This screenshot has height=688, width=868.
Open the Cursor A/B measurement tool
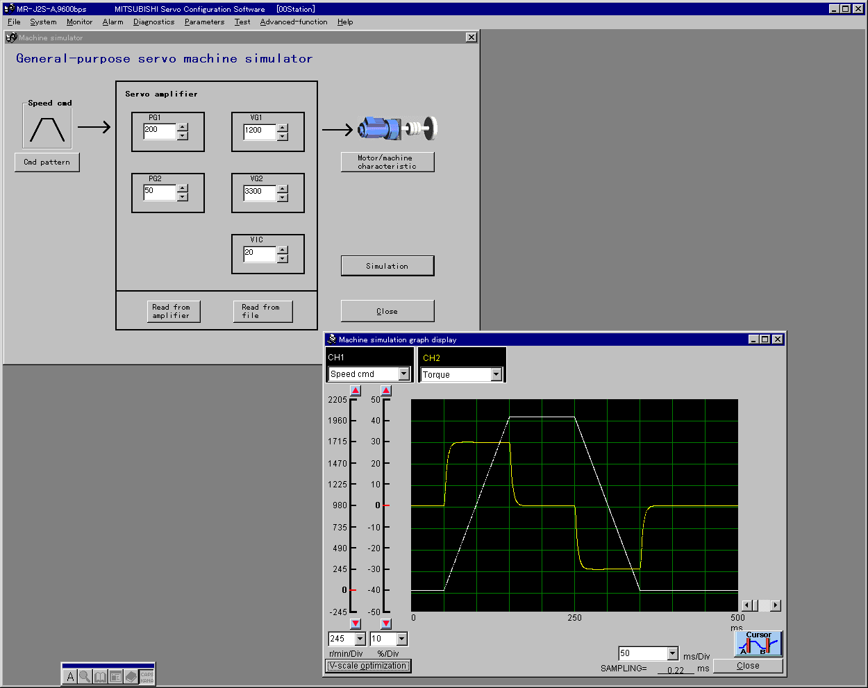tap(758, 644)
